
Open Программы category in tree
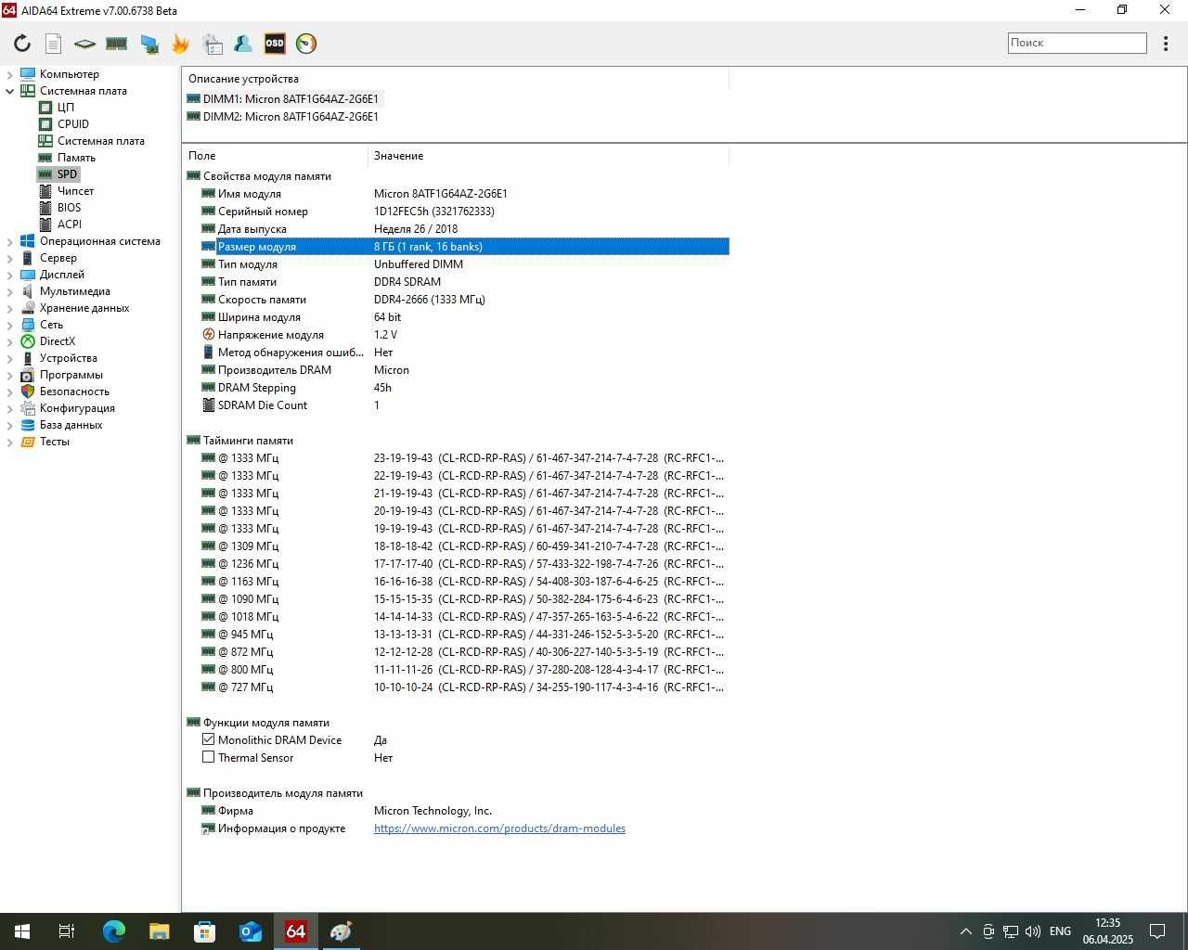tap(71, 375)
